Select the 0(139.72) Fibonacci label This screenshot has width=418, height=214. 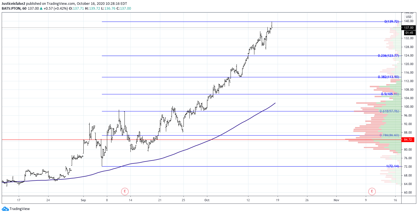392,22
